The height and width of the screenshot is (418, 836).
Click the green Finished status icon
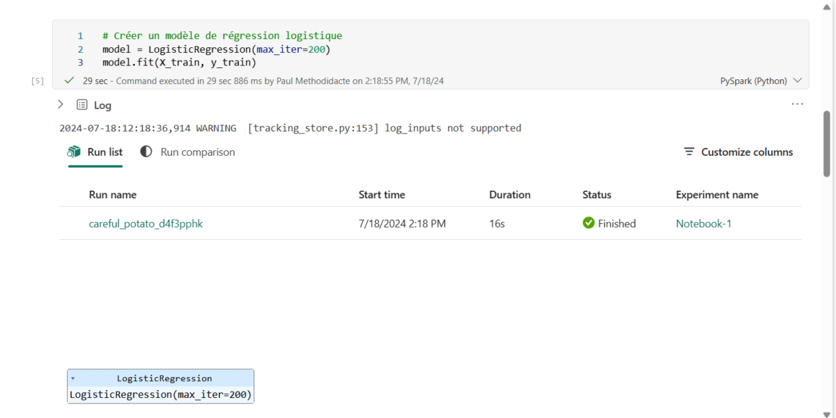pyautogui.click(x=589, y=223)
